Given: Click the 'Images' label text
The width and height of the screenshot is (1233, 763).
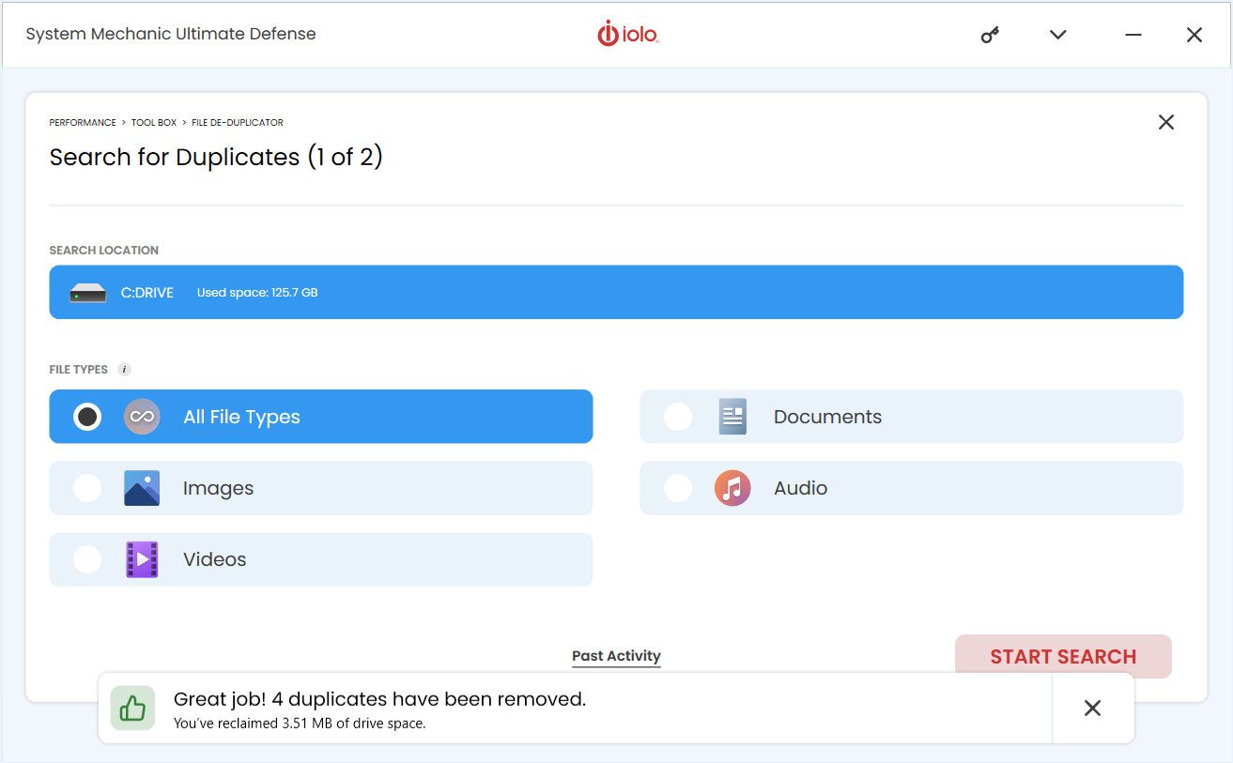Looking at the screenshot, I should [x=218, y=488].
